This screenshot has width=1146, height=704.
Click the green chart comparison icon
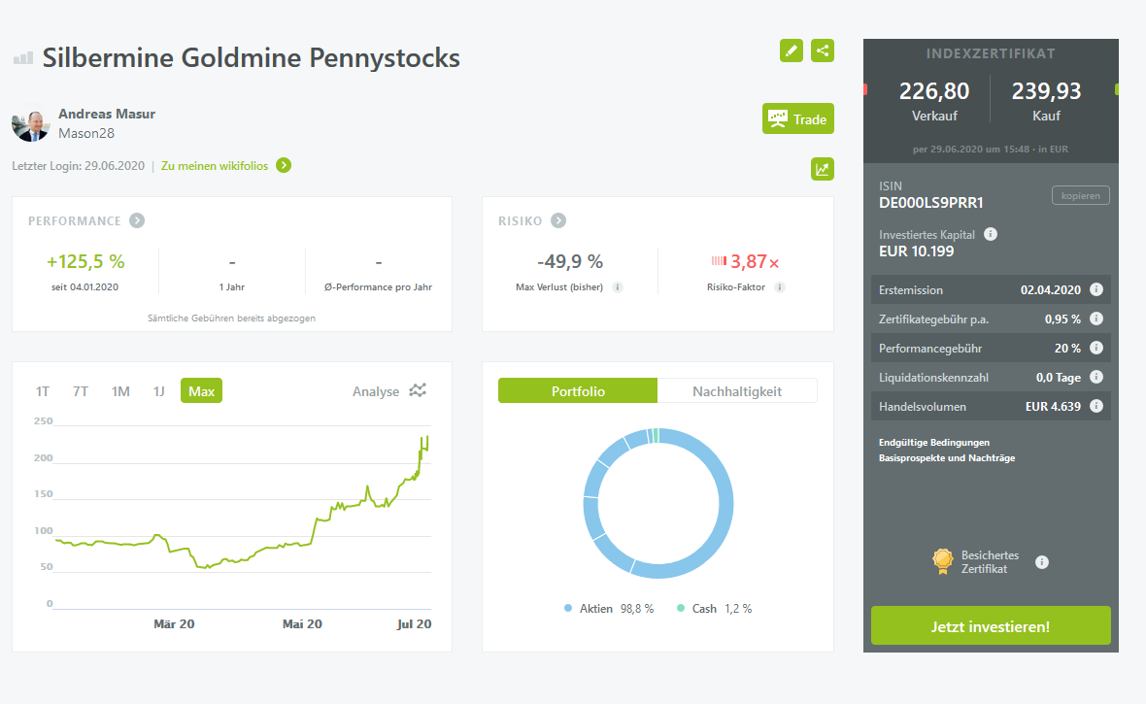point(823,168)
